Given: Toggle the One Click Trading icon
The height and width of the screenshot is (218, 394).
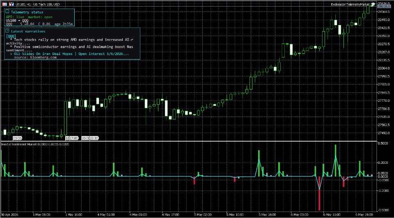Looking at the screenshot, I should 11,4.
